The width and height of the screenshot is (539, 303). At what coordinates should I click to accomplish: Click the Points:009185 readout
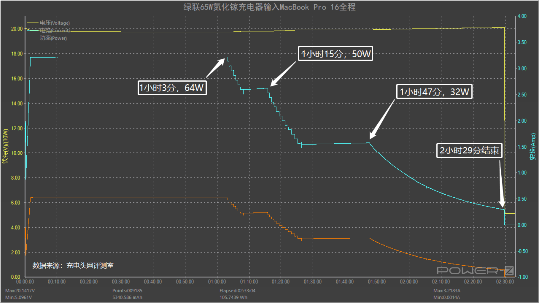pos(127,291)
